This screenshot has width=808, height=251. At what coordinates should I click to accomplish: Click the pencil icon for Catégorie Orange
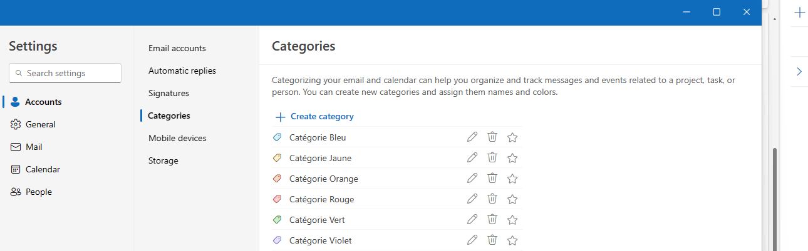[472, 179]
